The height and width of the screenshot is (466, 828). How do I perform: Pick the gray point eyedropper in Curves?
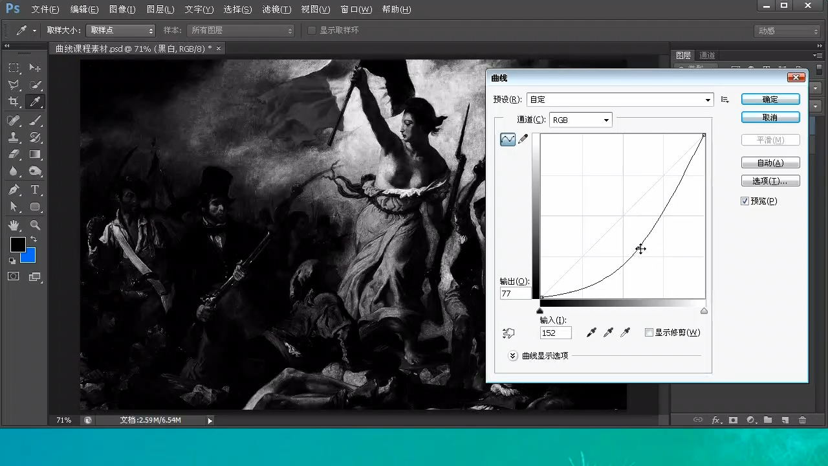pos(608,333)
